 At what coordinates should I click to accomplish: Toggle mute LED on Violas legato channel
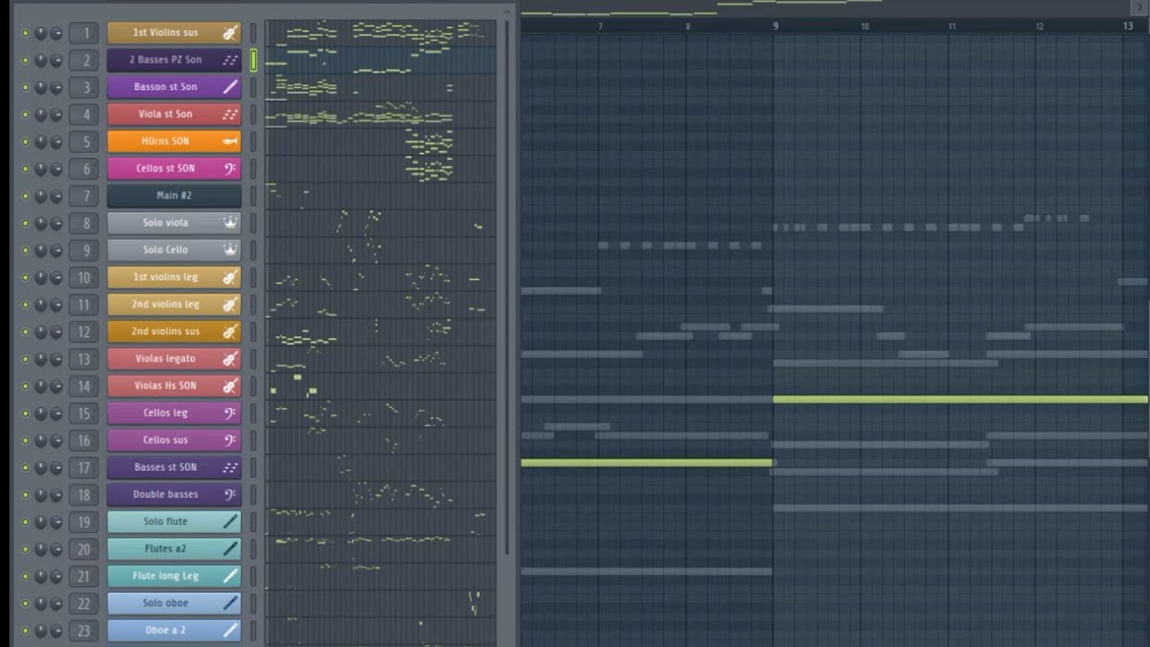25,359
